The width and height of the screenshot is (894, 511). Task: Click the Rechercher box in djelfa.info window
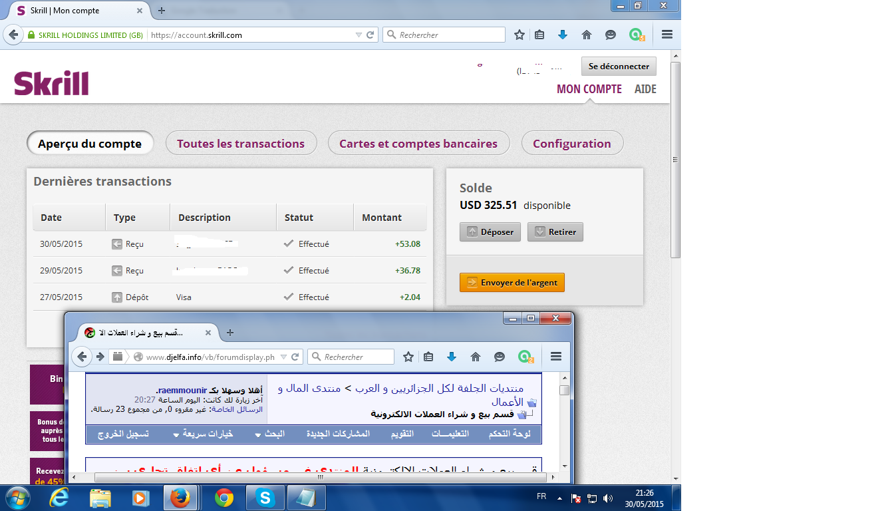(x=351, y=357)
